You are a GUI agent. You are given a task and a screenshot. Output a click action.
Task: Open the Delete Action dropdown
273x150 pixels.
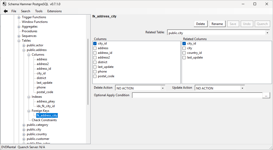tap(163, 88)
